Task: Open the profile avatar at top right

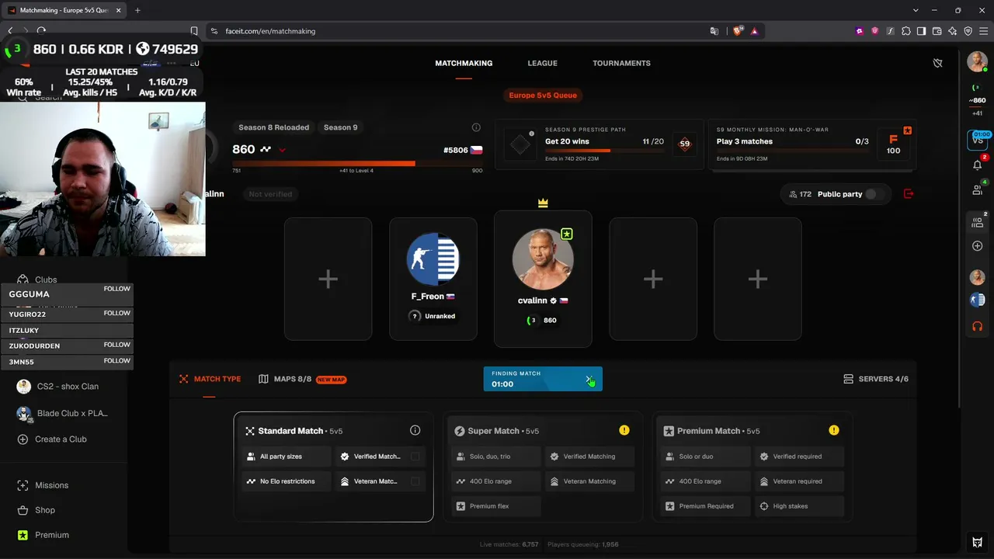Action: (x=977, y=61)
